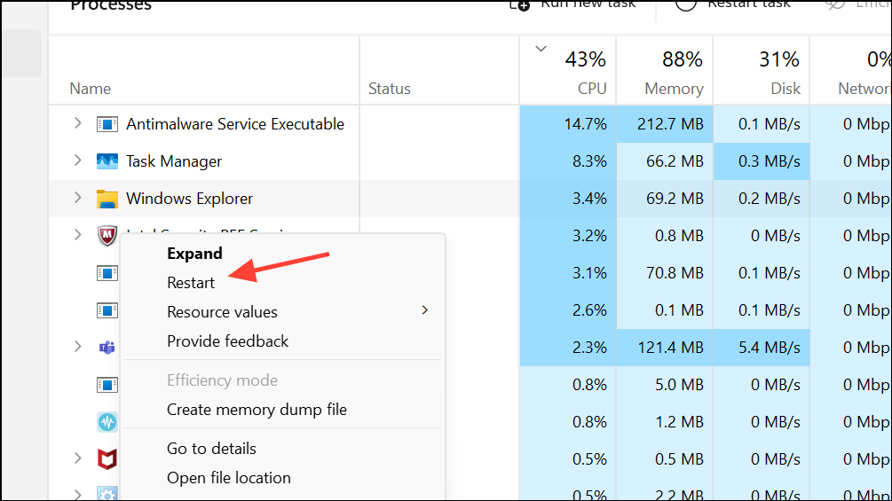Click the heartbeat icon in the 1.2 MB row
This screenshot has height=501, width=892.
107,422
